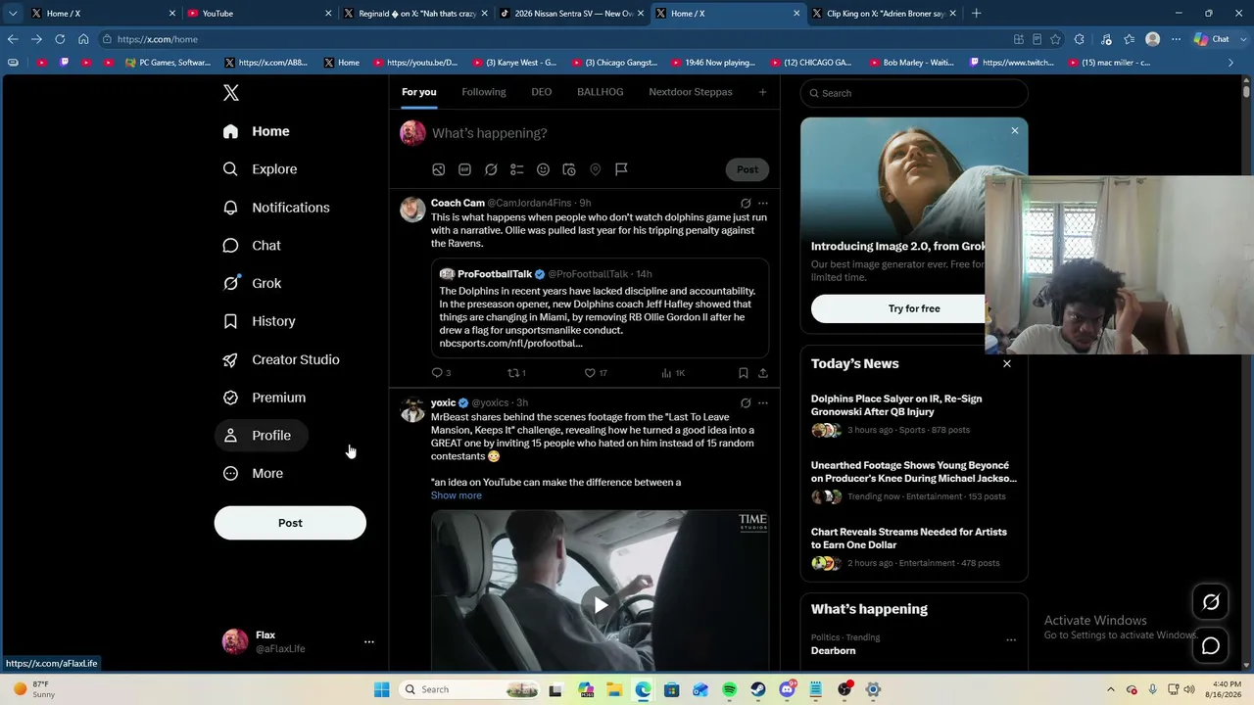Tag a location in the composer
1254x705 pixels.
595,169
